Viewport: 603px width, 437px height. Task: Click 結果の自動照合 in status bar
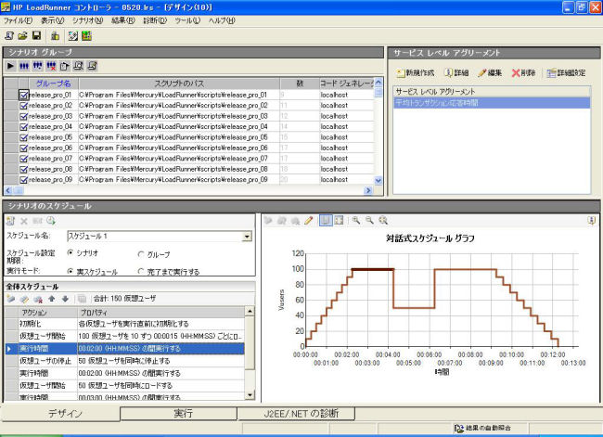pos(482,428)
